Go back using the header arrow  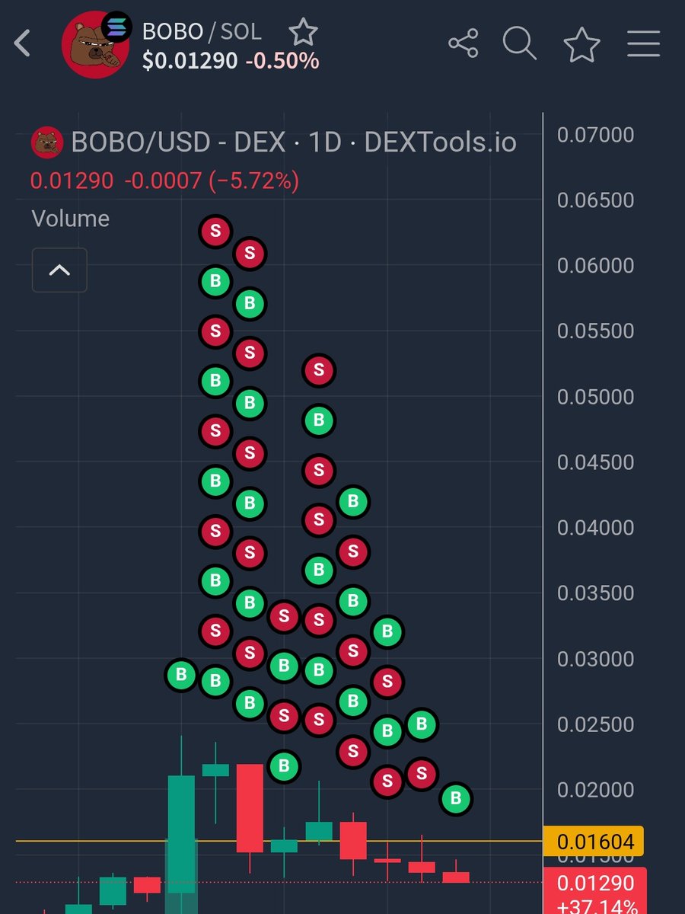click(23, 43)
